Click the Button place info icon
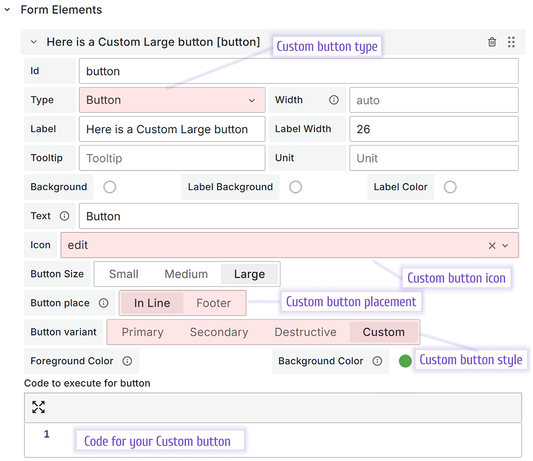Screen dimensions: 533x461 click(x=104, y=303)
